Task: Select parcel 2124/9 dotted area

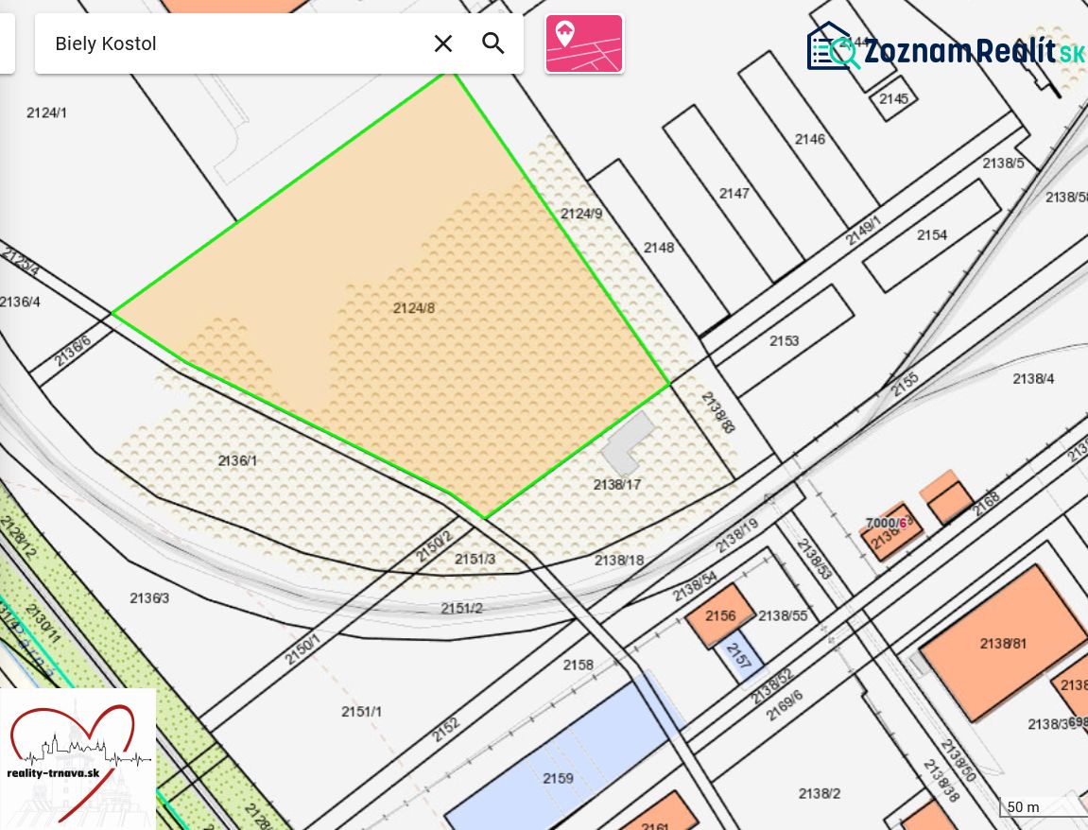Action: [x=581, y=214]
